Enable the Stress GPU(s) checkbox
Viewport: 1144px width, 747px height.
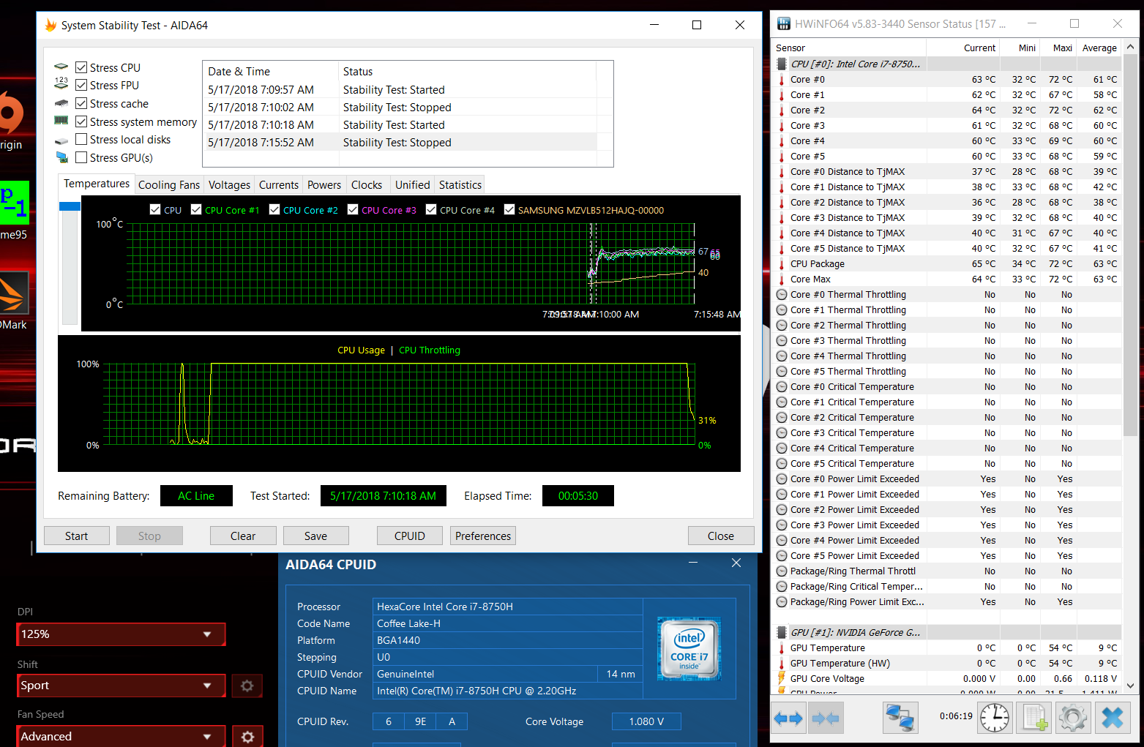81,157
